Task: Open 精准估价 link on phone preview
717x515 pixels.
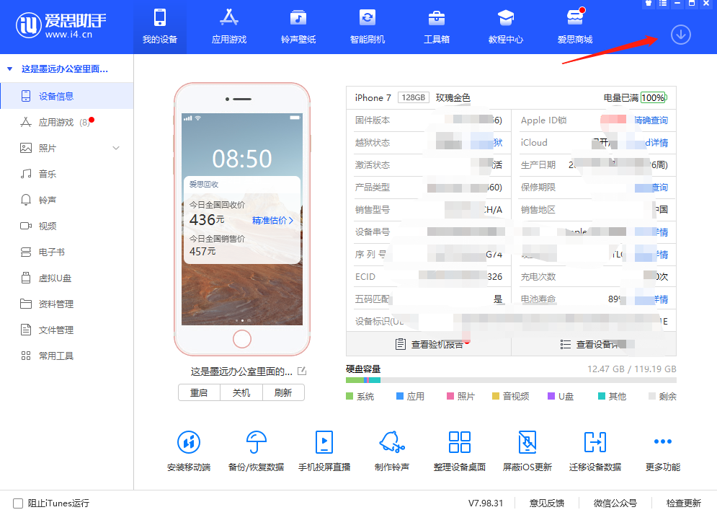Action: click(x=272, y=221)
